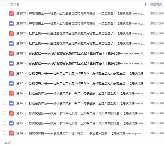
Task: Sort files by the 文件名 column header
Action: 15,4
